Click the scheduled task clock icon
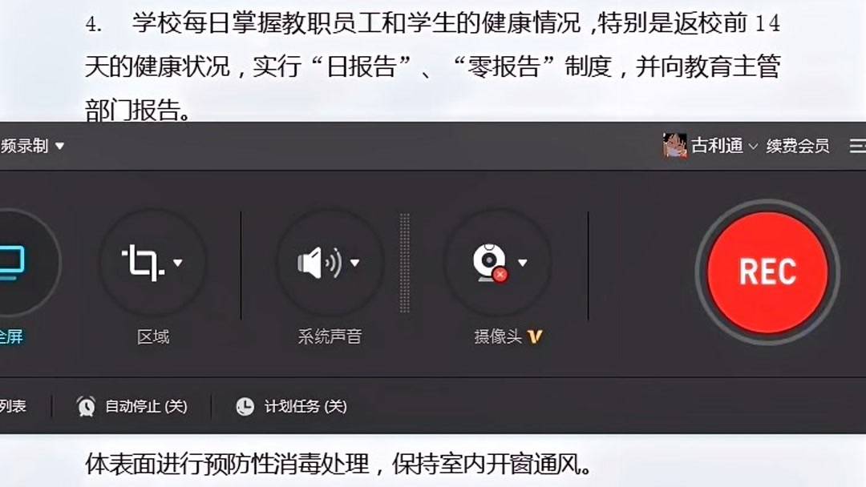 point(245,406)
